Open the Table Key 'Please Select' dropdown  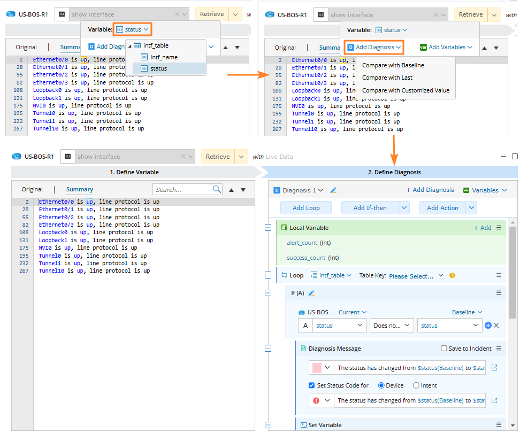[416, 276]
